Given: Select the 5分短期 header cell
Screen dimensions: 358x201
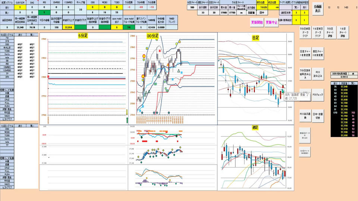Looking at the screenshot, I should click(x=129, y=2).
